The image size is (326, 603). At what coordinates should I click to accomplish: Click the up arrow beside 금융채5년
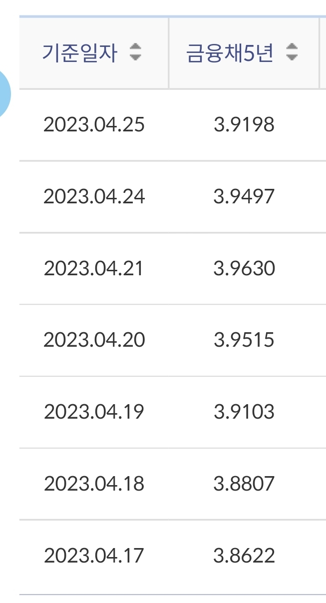pyautogui.click(x=292, y=47)
